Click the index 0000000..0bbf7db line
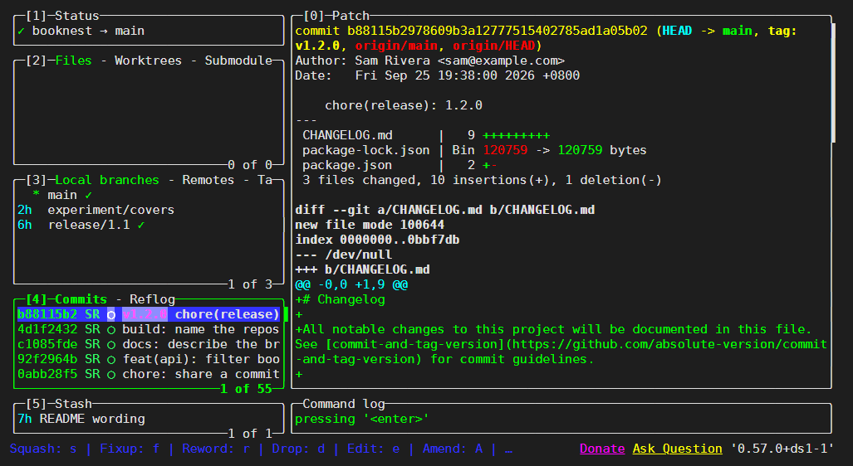Screen dimensions: 853x466 point(377,240)
